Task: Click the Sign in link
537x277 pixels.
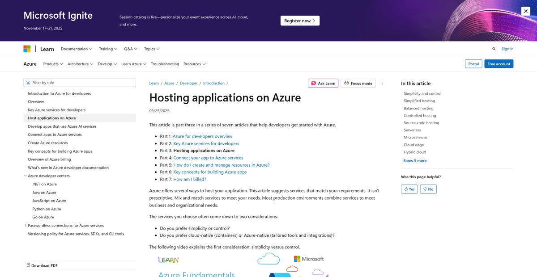Action: (x=507, y=49)
